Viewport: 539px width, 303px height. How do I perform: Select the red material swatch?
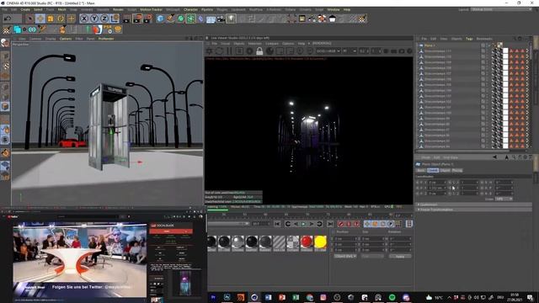307,242
